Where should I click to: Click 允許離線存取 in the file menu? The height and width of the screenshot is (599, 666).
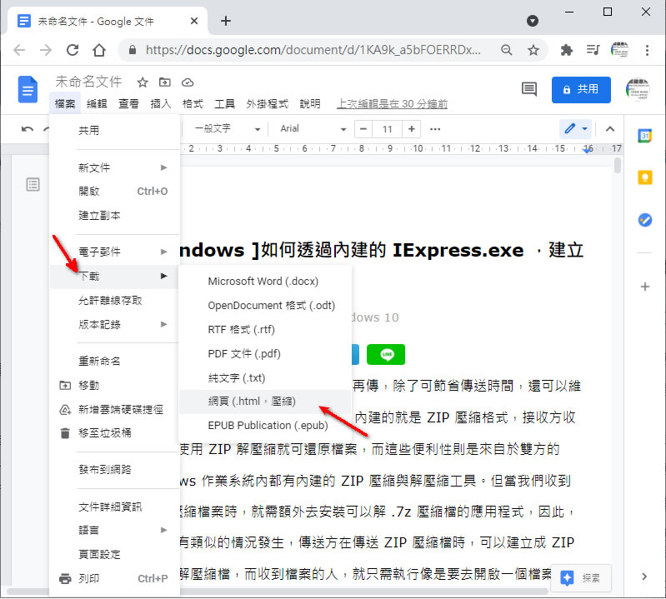coord(110,300)
